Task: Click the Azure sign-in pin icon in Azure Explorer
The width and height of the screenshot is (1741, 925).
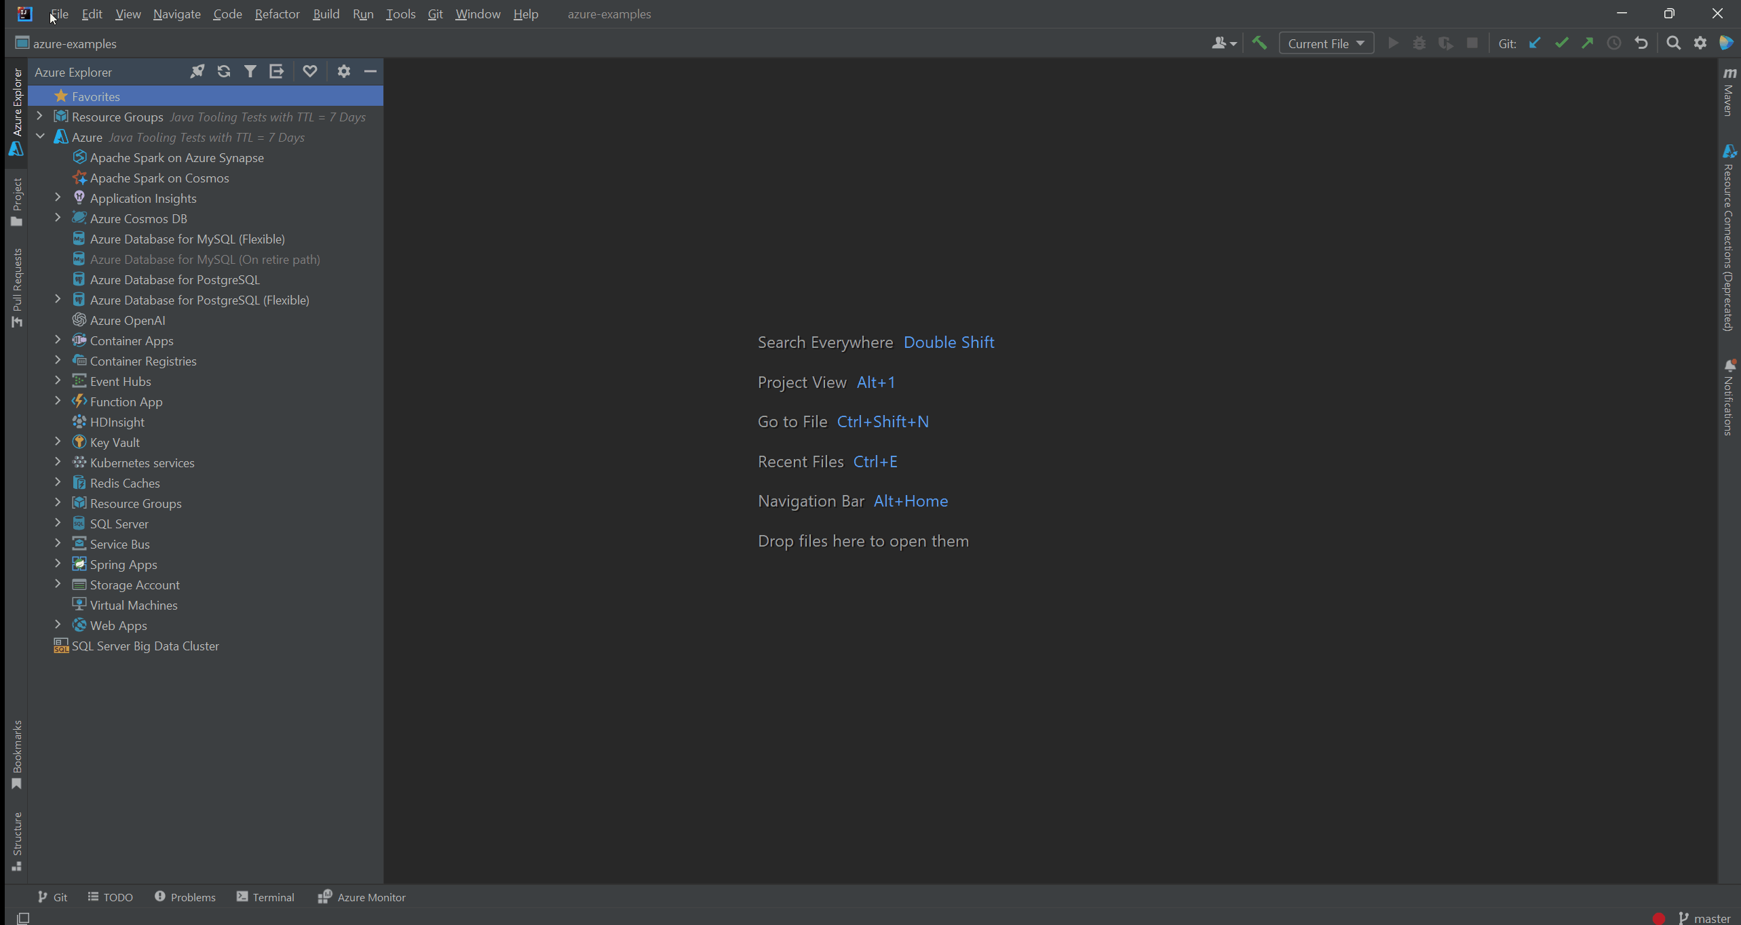Action: (x=197, y=71)
